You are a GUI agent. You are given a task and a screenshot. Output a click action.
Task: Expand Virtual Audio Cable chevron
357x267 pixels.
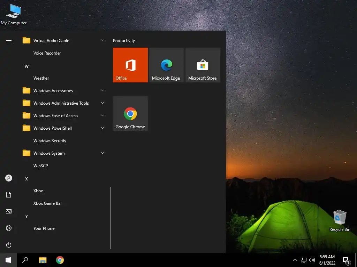pyautogui.click(x=102, y=40)
